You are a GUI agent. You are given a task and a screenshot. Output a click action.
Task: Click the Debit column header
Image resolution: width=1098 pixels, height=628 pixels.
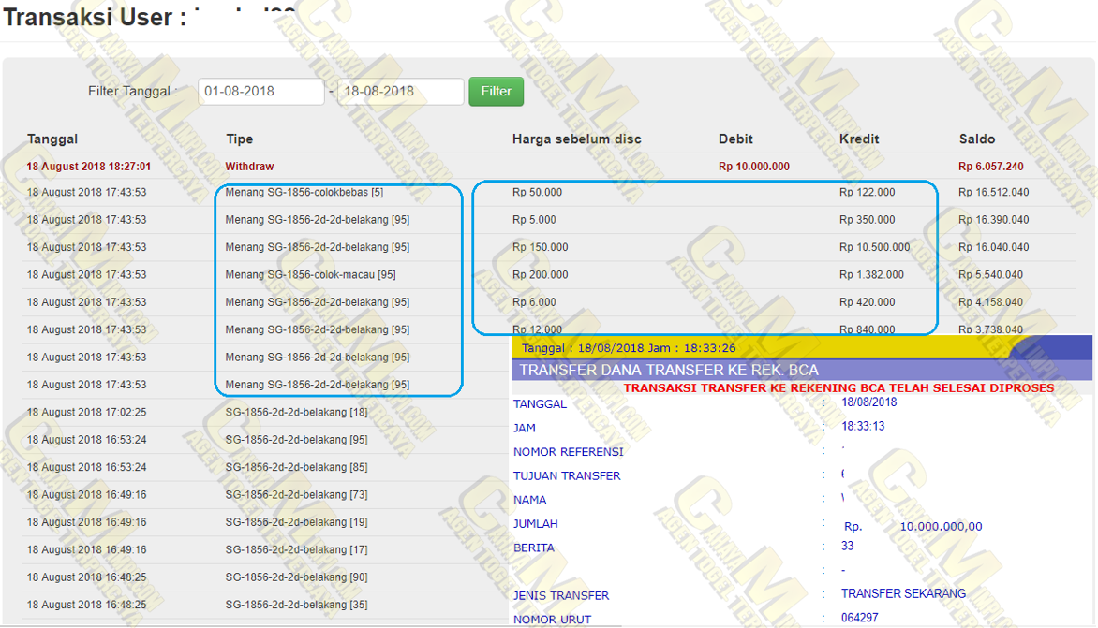coord(735,139)
